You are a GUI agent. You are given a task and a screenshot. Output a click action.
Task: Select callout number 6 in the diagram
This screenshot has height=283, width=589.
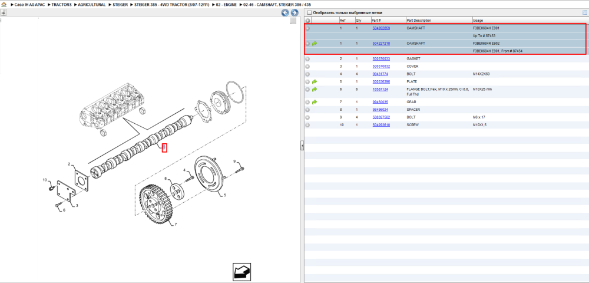[64, 210]
